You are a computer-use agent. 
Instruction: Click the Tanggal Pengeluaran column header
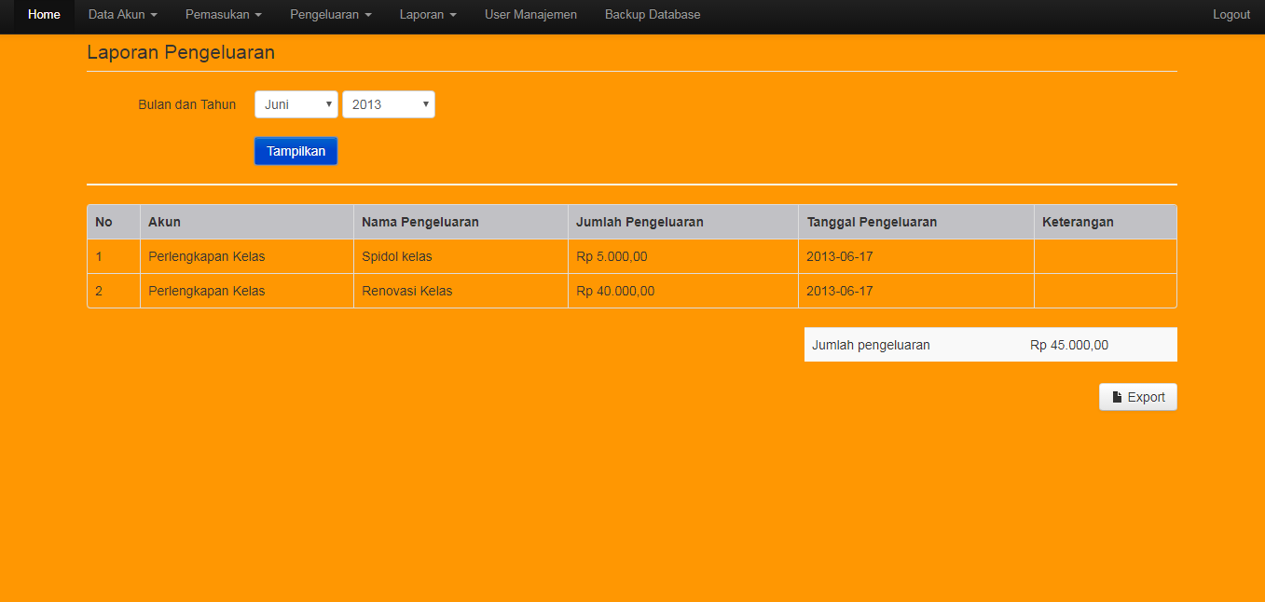pos(872,222)
